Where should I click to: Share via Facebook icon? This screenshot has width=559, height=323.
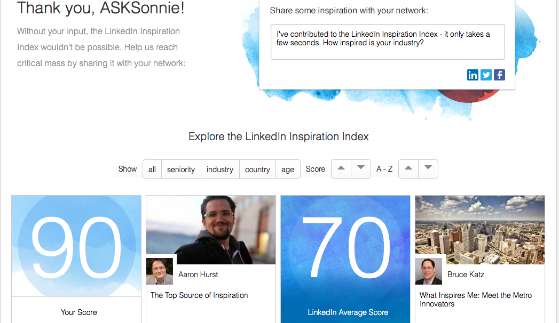[499, 75]
